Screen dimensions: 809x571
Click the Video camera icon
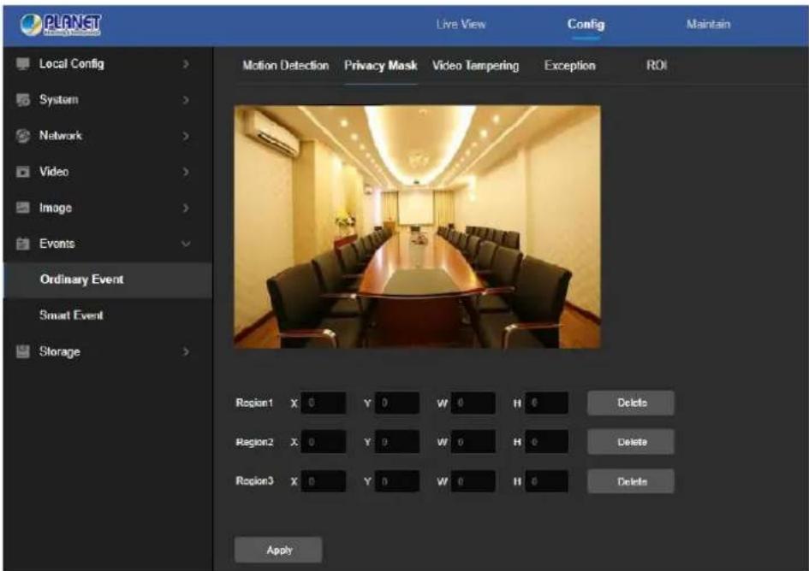pyautogui.click(x=23, y=172)
